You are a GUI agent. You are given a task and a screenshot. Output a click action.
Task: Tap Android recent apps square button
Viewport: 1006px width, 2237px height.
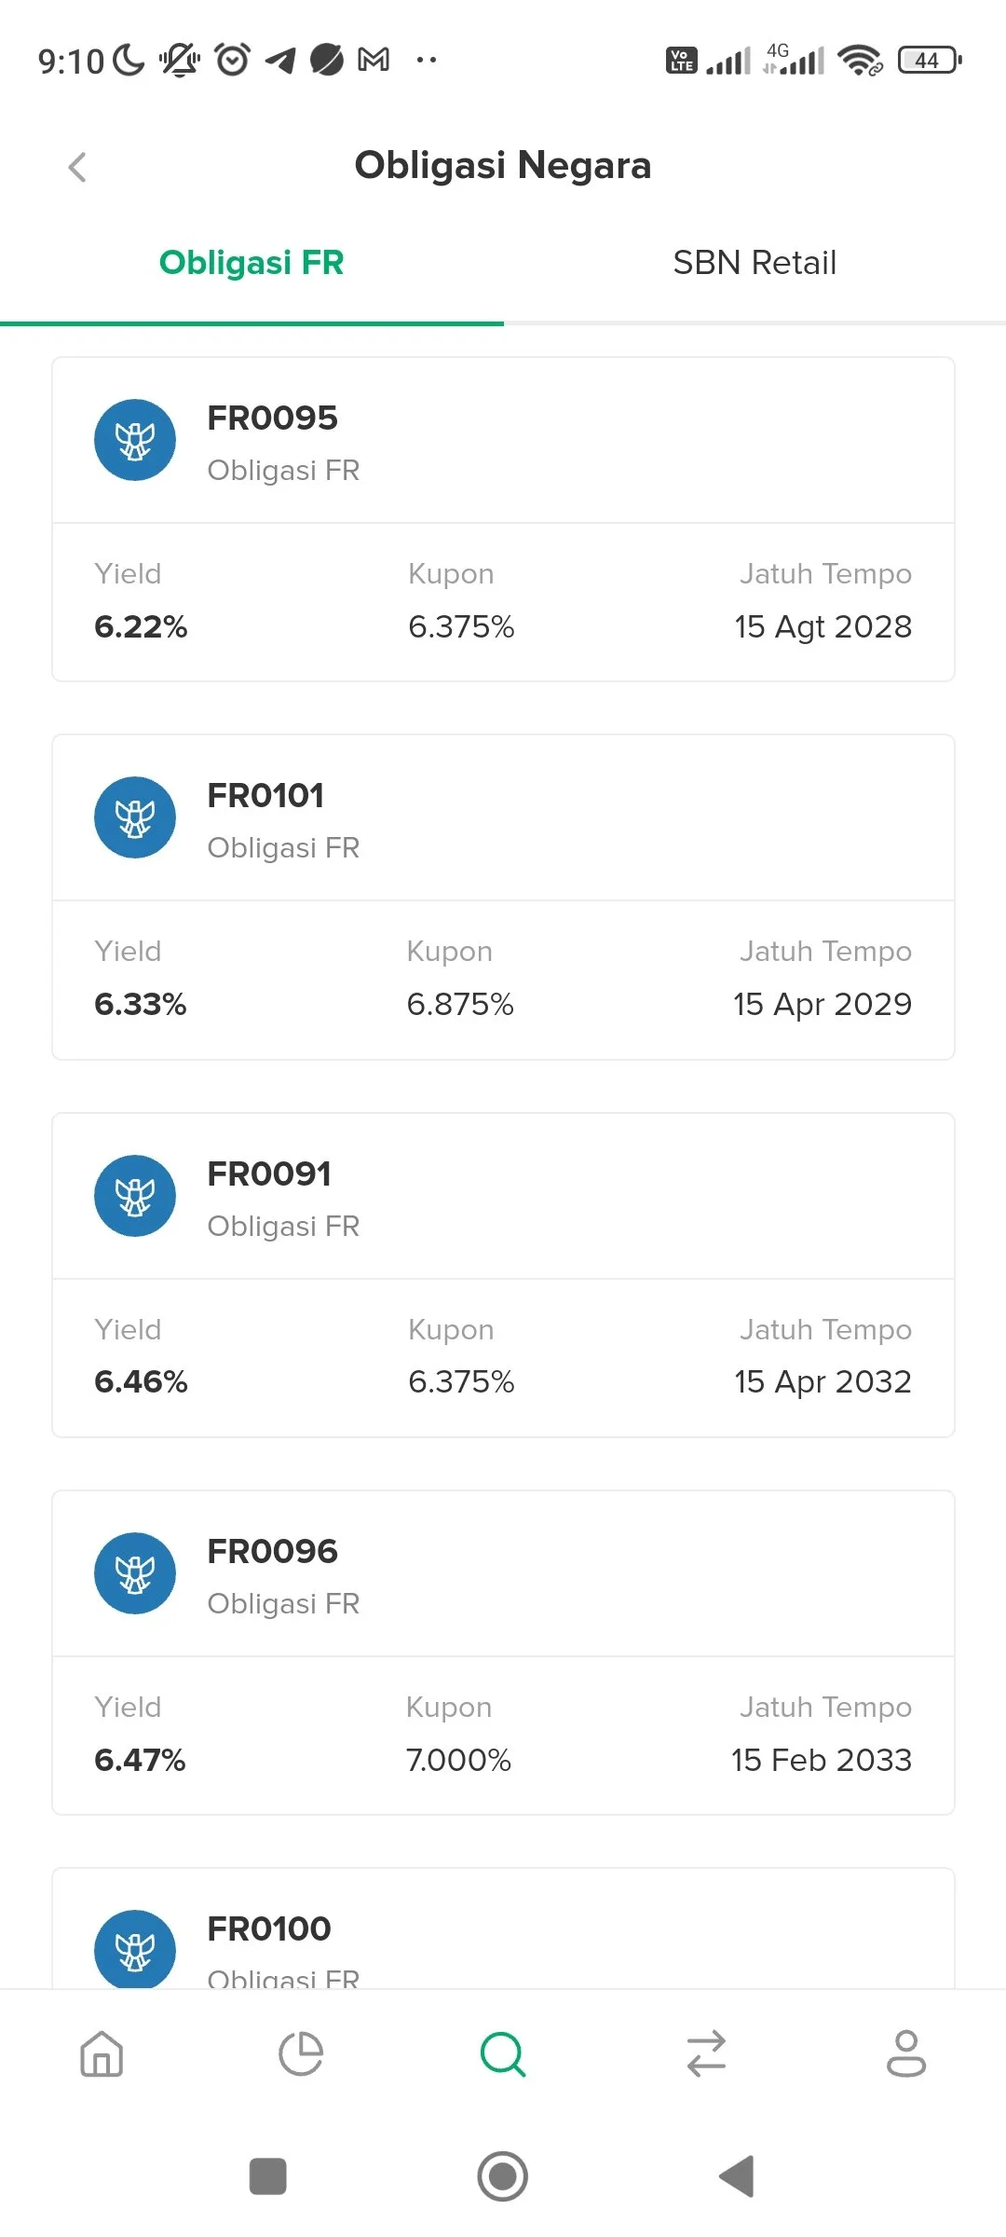pyautogui.click(x=268, y=2176)
